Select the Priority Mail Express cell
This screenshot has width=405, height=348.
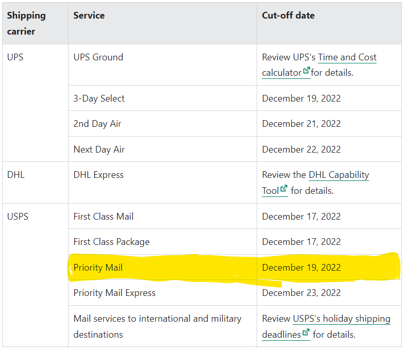pyautogui.click(x=162, y=293)
